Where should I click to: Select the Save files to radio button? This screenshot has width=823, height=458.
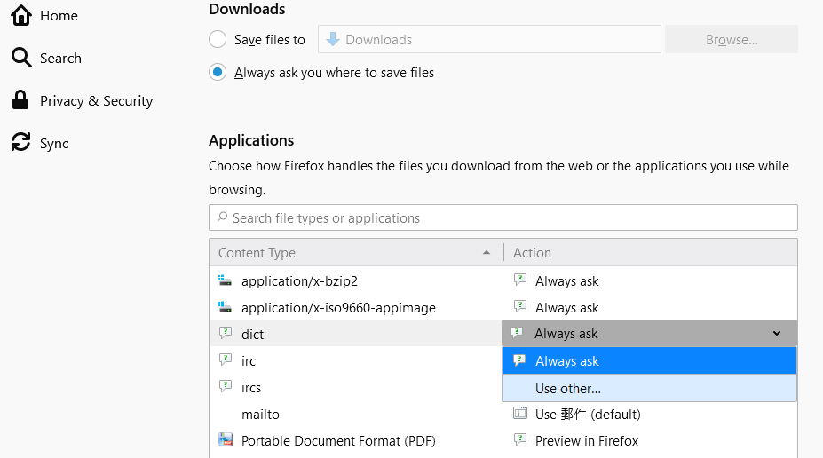(218, 39)
